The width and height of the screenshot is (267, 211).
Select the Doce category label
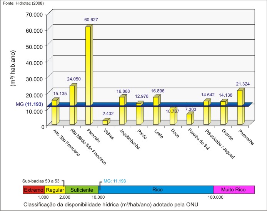click(175, 133)
